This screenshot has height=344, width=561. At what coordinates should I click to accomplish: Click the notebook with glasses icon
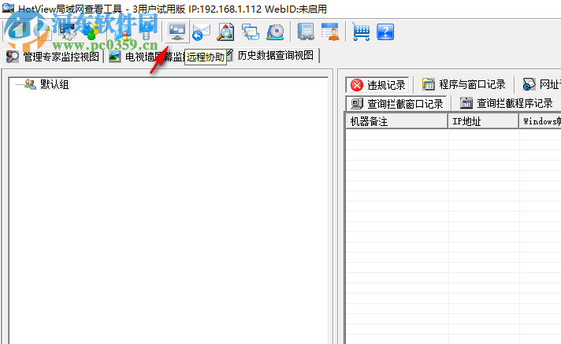(x=306, y=32)
